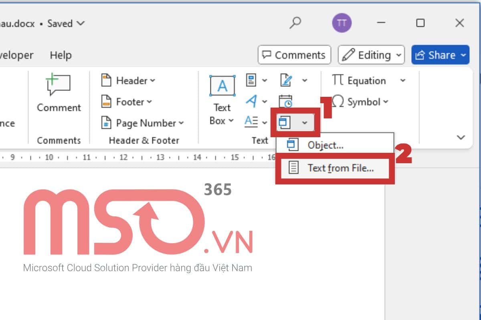Expand the Signature Line dropdown arrow
Viewport: 481px width, 320px height.
[x=305, y=80]
